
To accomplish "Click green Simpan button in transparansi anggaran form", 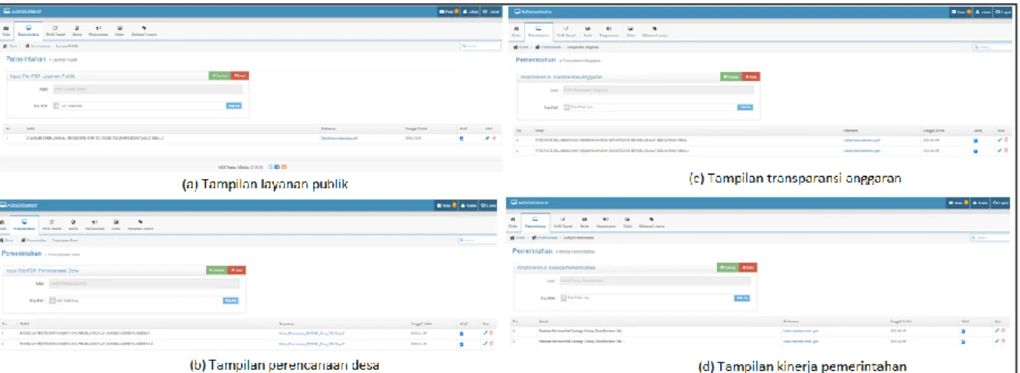I will [730, 77].
